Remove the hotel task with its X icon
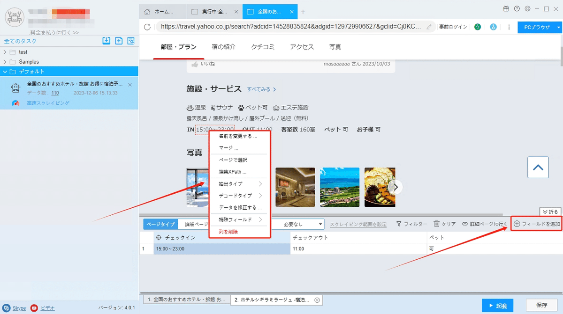This screenshot has width=563, height=314. coord(130,85)
